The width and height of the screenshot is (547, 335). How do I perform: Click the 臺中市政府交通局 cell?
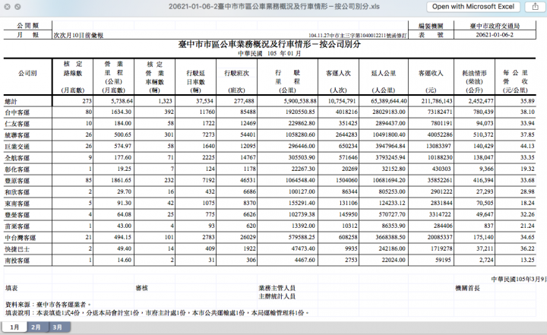click(495, 26)
